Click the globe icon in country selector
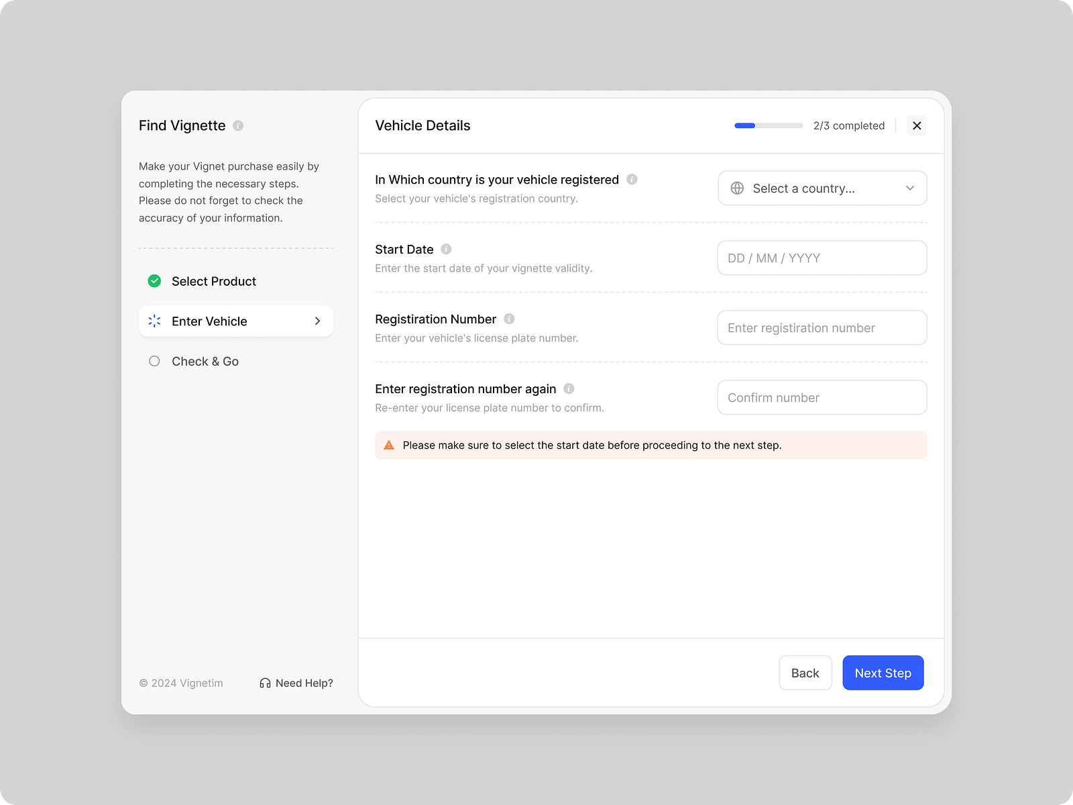1073x805 pixels. [x=737, y=189]
